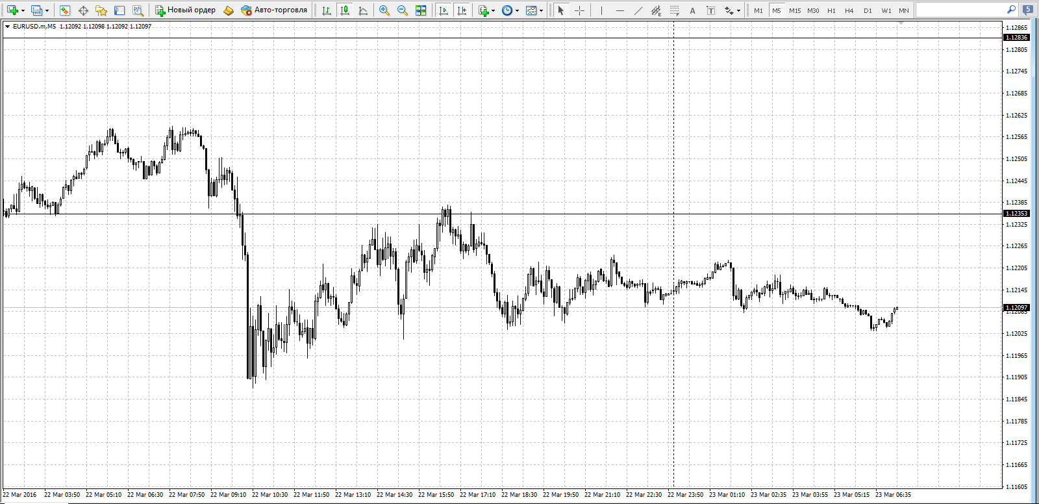Open the Data Window crosshair-circle icon

point(83,10)
